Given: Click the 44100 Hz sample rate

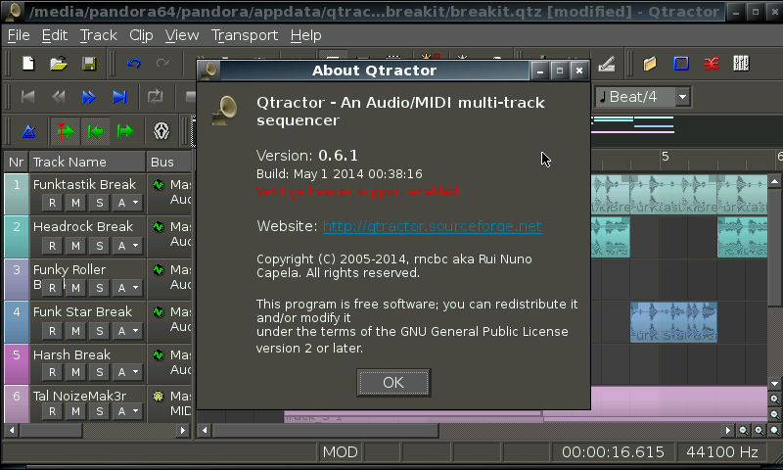Looking at the screenshot, I should coord(722,452).
